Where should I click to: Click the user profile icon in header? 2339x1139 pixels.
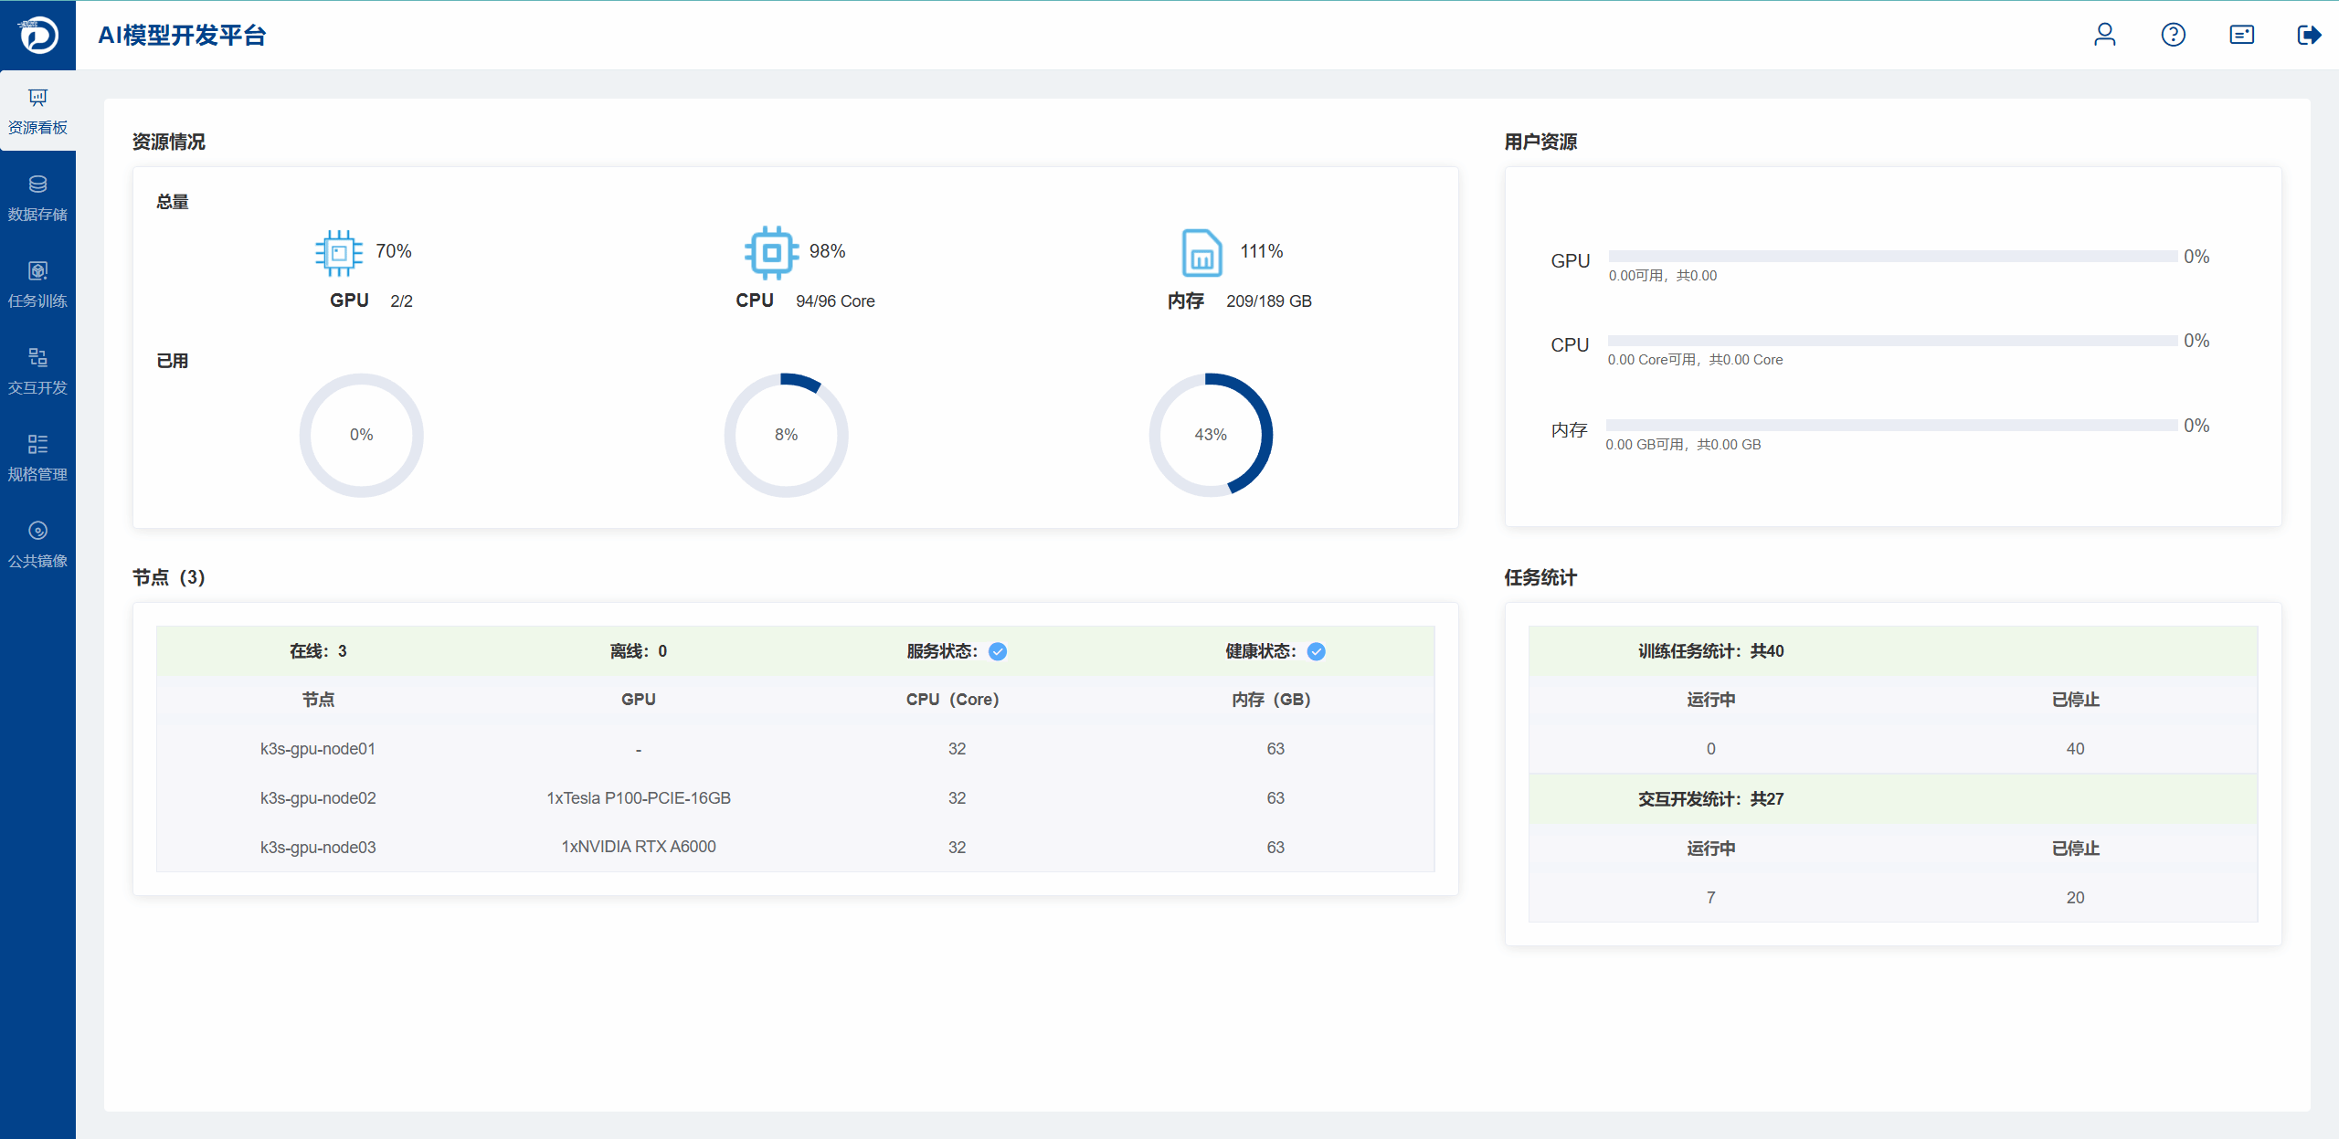2104,35
